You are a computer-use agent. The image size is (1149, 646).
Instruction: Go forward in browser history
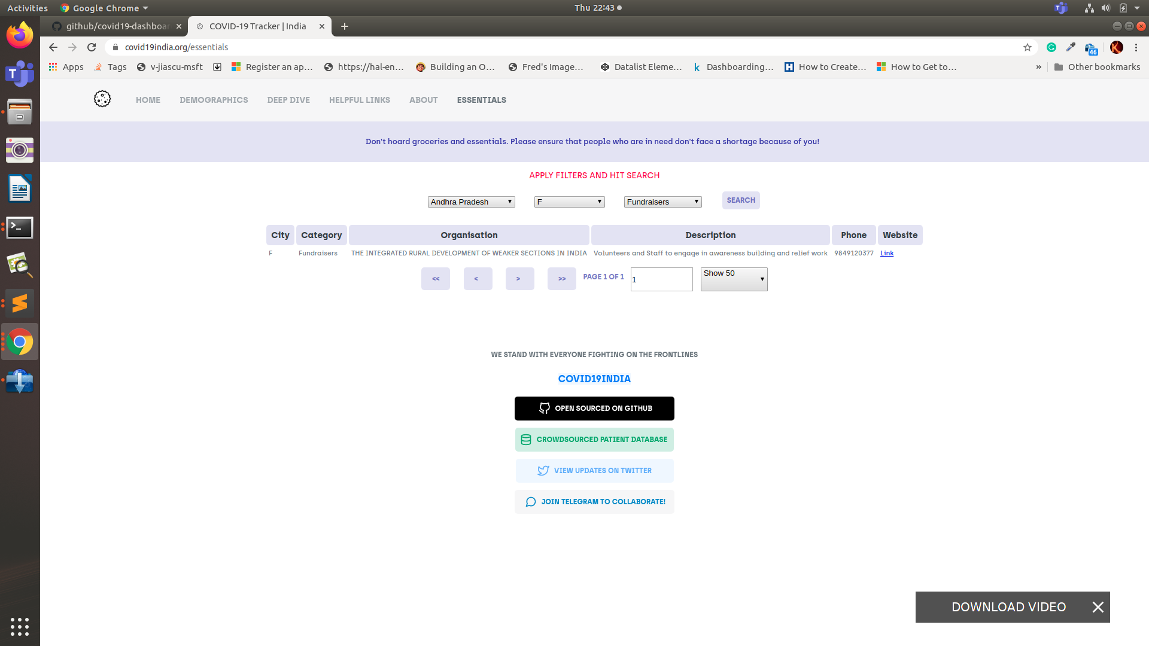tap(72, 47)
